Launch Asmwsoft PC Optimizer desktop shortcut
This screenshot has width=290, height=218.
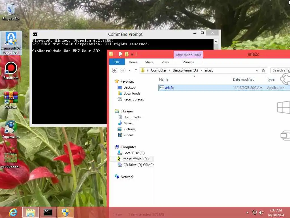(11, 43)
